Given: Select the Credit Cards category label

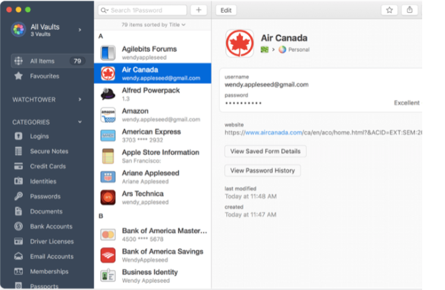Looking at the screenshot, I should pos(48,166).
